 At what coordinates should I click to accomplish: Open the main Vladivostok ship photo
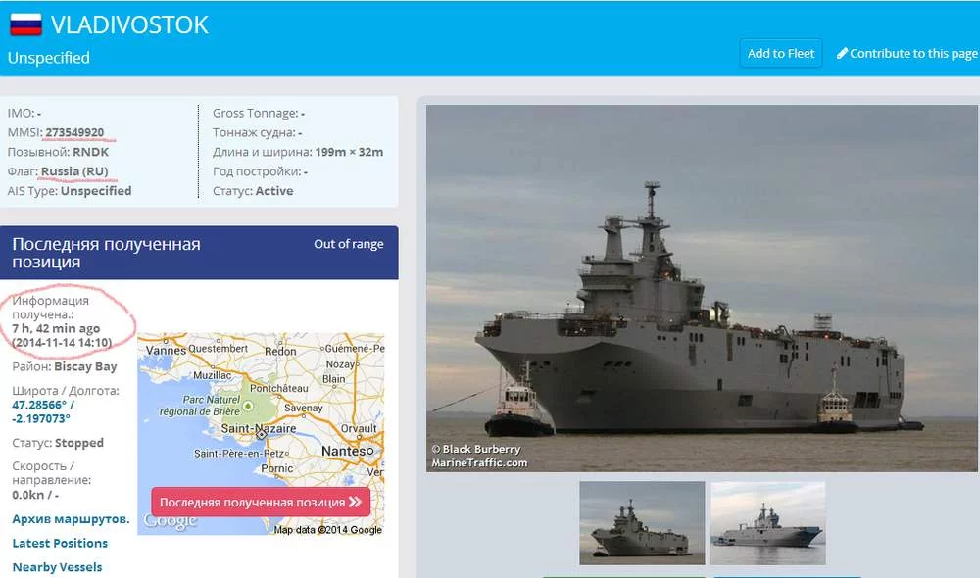[x=702, y=288]
